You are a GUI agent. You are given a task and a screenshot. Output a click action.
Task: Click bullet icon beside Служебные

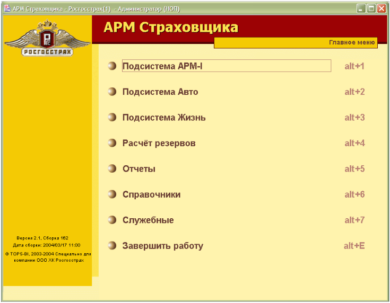coord(112,220)
